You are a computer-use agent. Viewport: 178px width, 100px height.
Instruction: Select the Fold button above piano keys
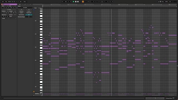click(36, 8)
